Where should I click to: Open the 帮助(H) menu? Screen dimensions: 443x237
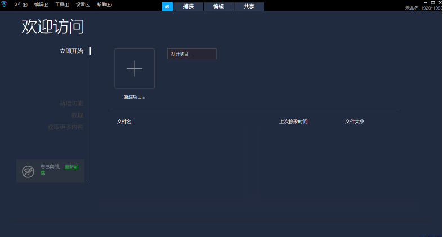click(104, 5)
